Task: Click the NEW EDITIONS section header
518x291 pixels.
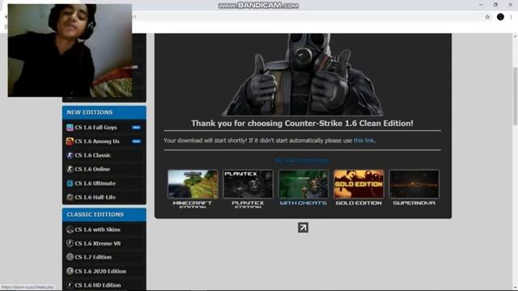Action: point(104,112)
